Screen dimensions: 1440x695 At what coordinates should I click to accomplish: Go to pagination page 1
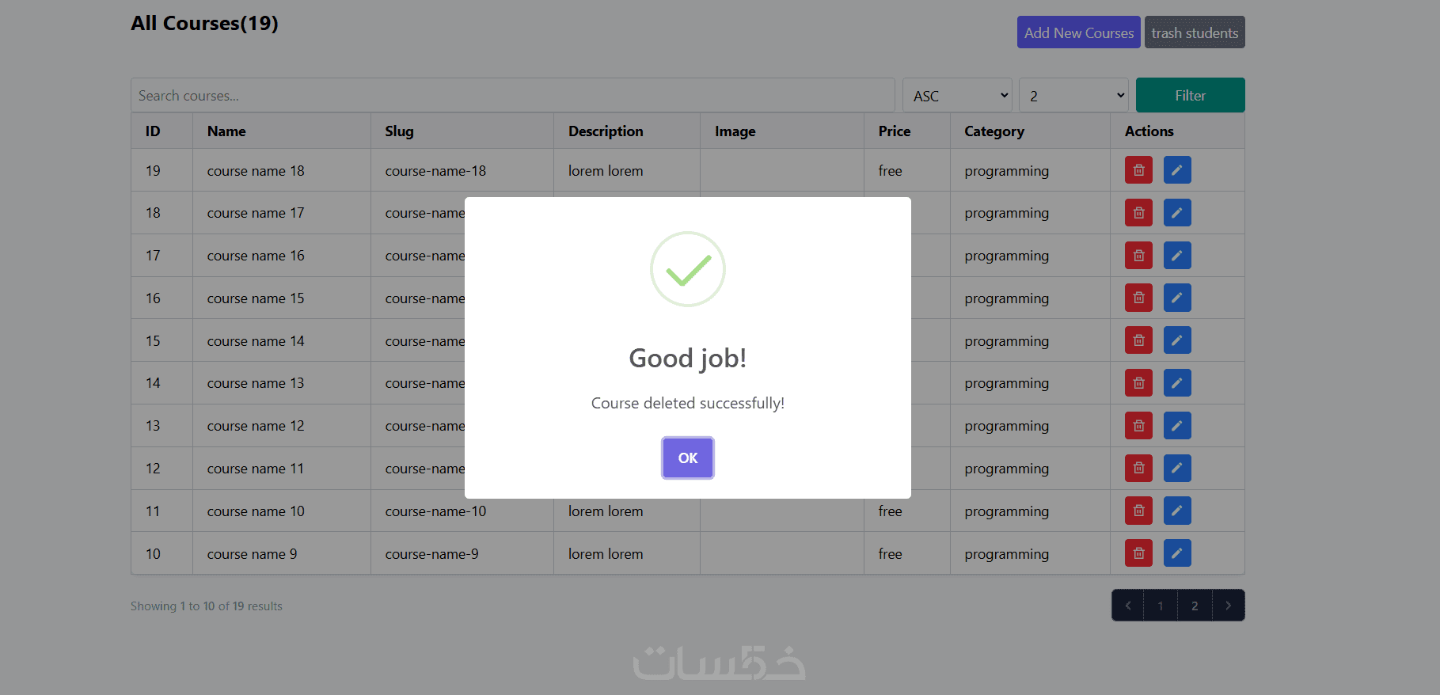click(x=1161, y=606)
